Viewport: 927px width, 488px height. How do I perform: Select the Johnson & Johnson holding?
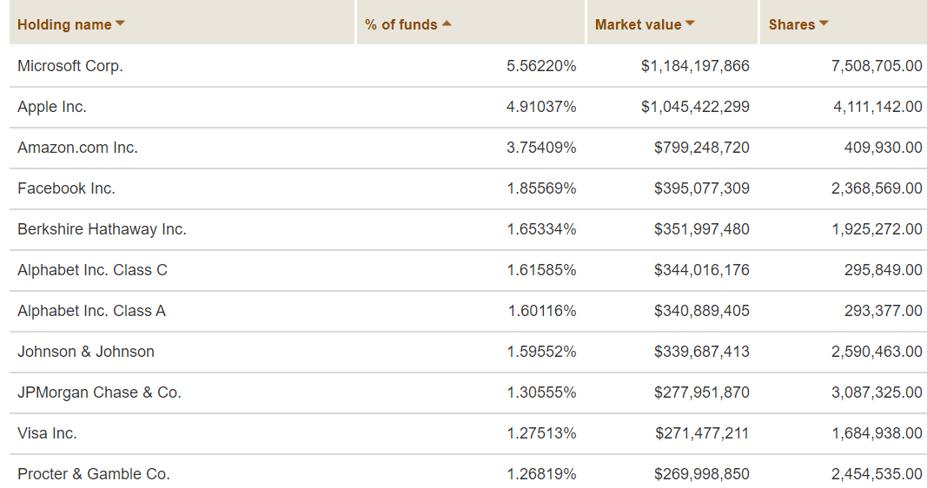pyautogui.click(x=86, y=352)
